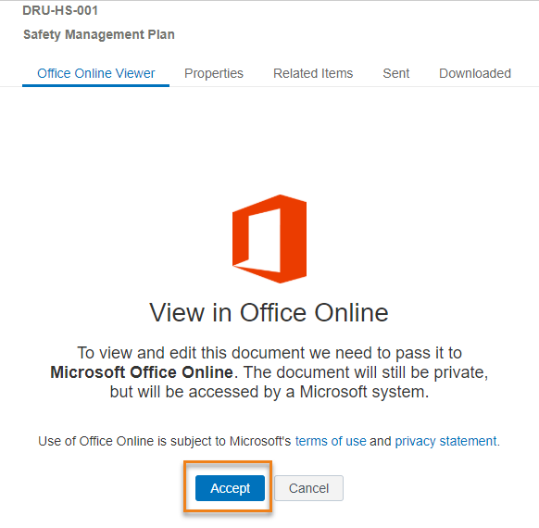Select the Sent tab
Viewport: 539px width, 528px height.
[x=396, y=73]
